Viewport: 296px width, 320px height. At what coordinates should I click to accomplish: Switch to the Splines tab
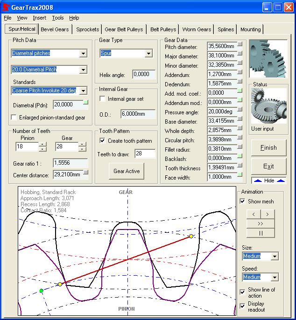tap(226, 29)
